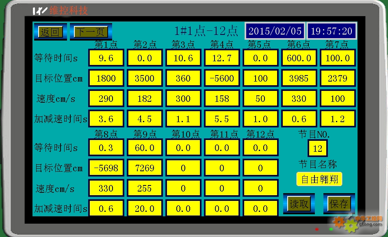The image size is (388, 237).
Task: Select the date field 2015/02/05
Action: pos(275,31)
